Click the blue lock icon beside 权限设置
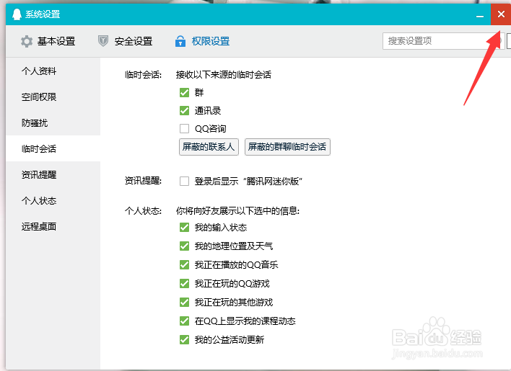This screenshot has width=511, height=371. pyautogui.click(x=180, y=41)
